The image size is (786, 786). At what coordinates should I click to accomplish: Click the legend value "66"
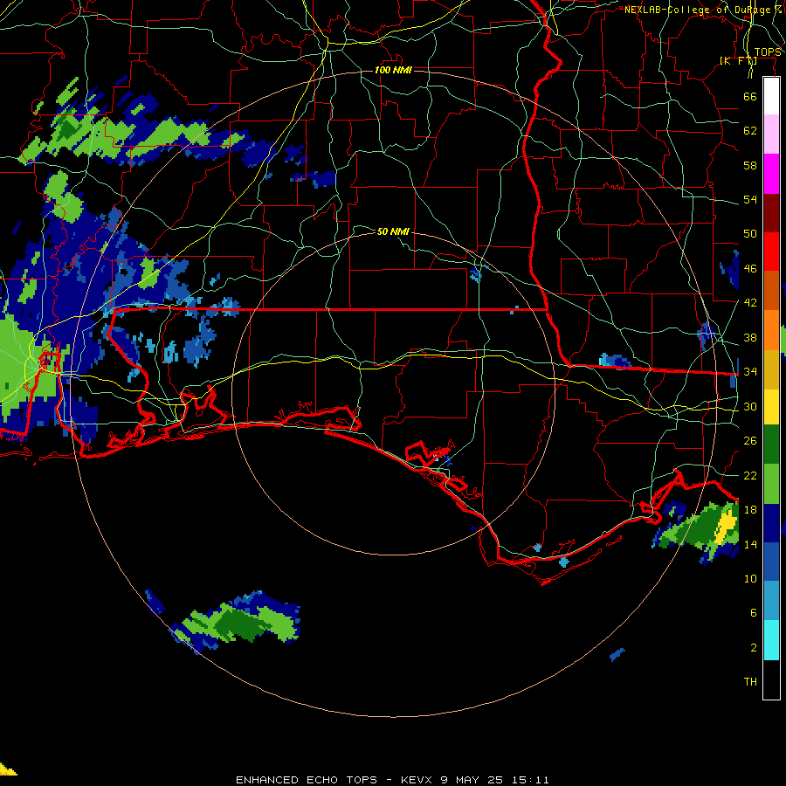click(750, 96)
